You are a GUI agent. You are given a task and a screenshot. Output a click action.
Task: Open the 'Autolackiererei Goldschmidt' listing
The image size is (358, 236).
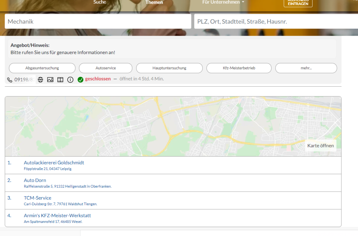click(54, 163)
